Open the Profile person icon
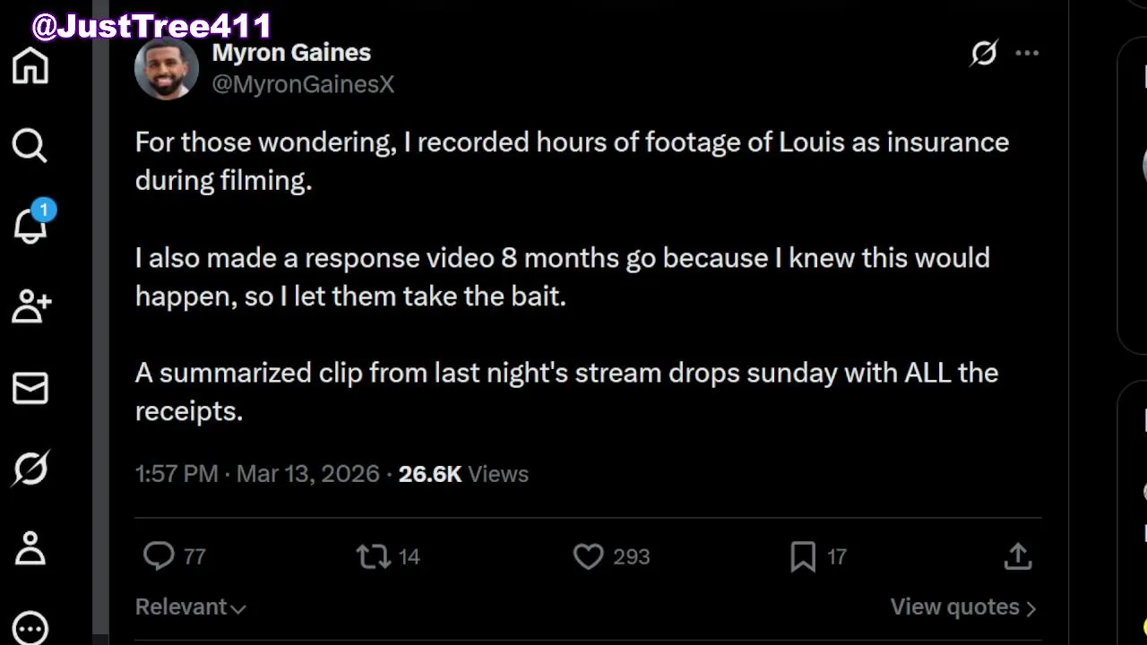This screenshot has height=645, width=1147. (30, 548)
